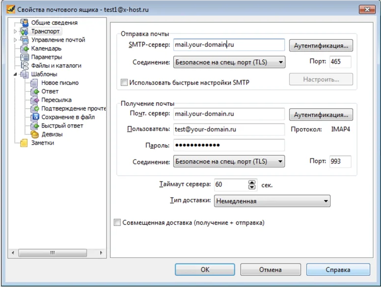Image resolution: width=381 pixels, height=287 pixels.
Task: Select Ответ template item
Action: (x=50, y=91)
